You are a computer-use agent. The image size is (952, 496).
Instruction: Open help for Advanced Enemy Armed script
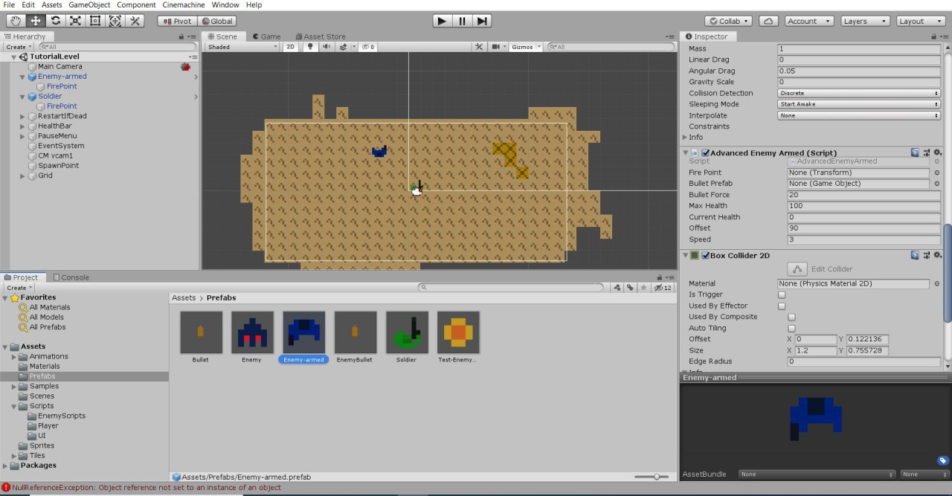(916, 152)
